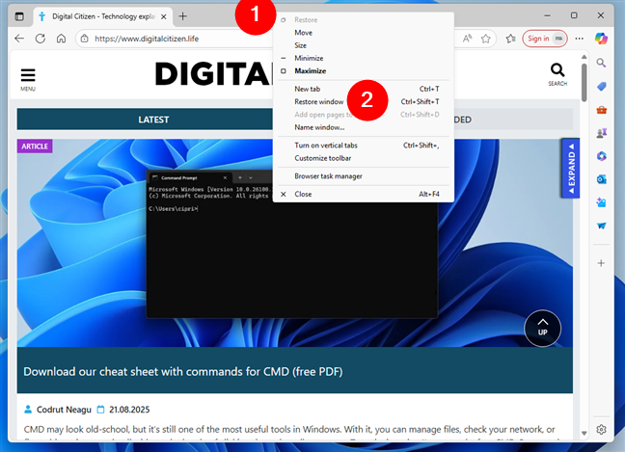Select Name window... menu entry

coord(364,127)
